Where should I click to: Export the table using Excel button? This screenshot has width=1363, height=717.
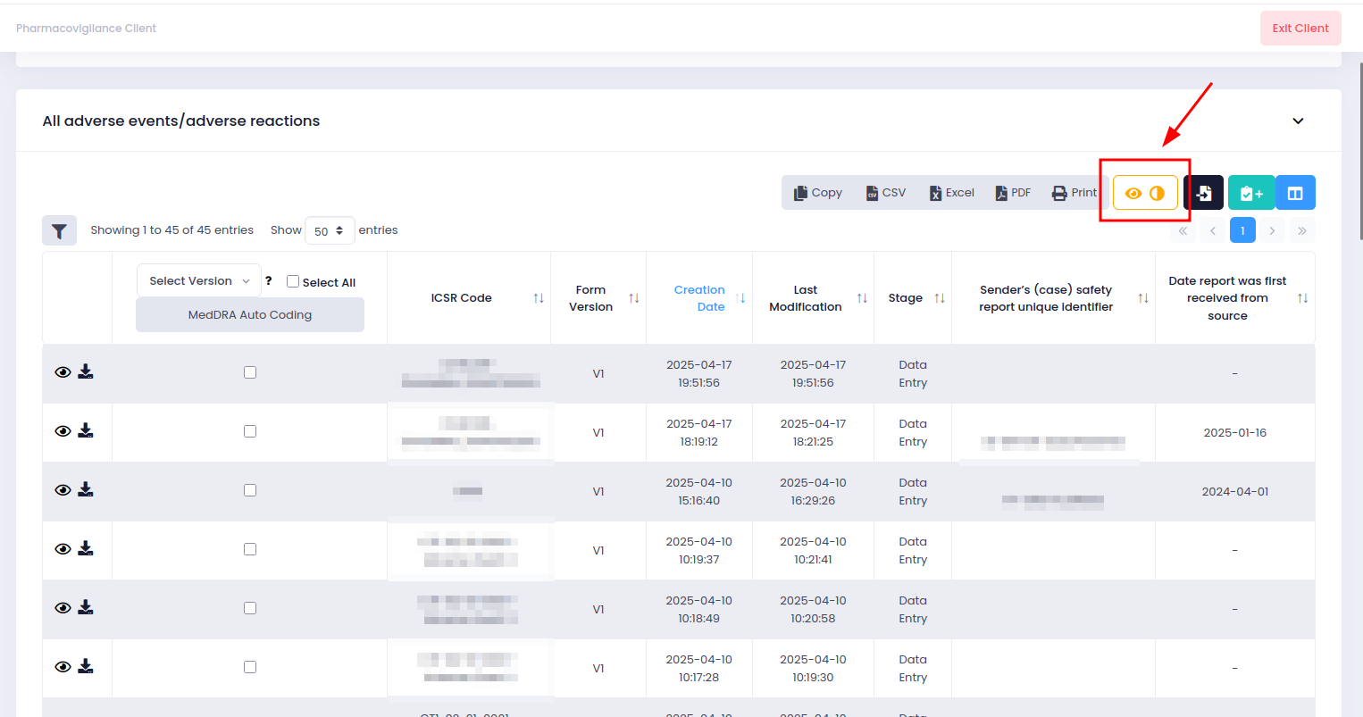click(951, 193)
